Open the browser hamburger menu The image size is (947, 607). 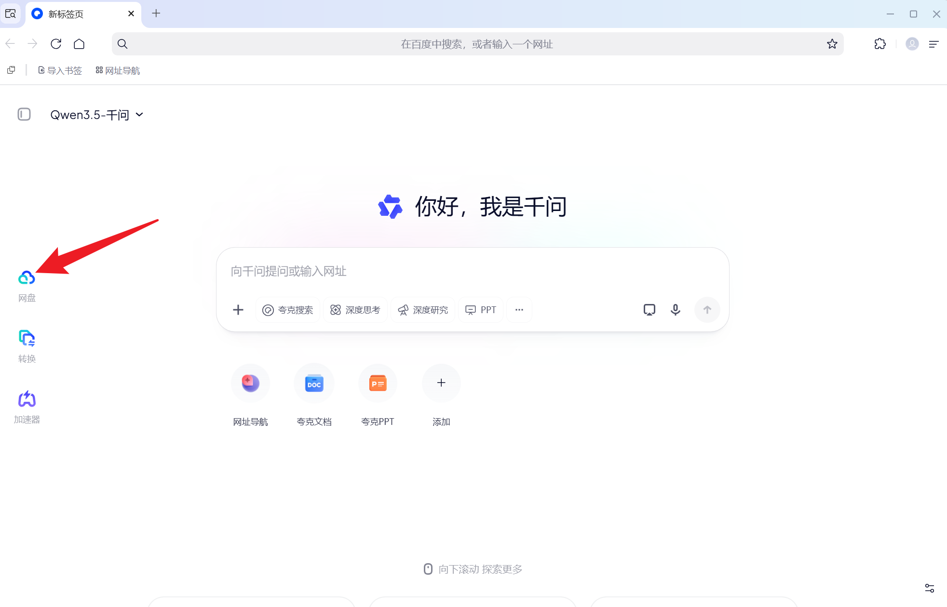[933, 44]
